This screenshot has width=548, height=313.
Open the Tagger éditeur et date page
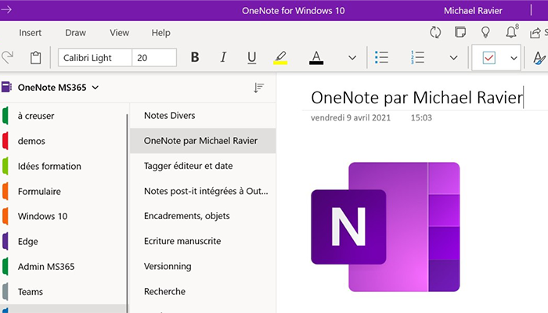pos(203,166)
